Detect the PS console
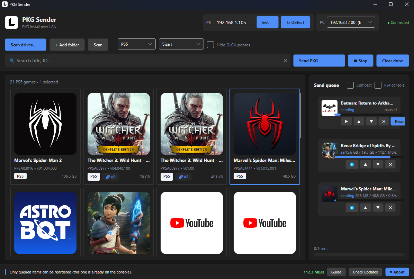The height and width of the screenshot is (279, 414). coord(296,22)
